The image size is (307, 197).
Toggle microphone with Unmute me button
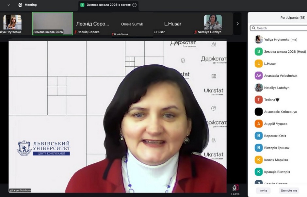point(289,190)
